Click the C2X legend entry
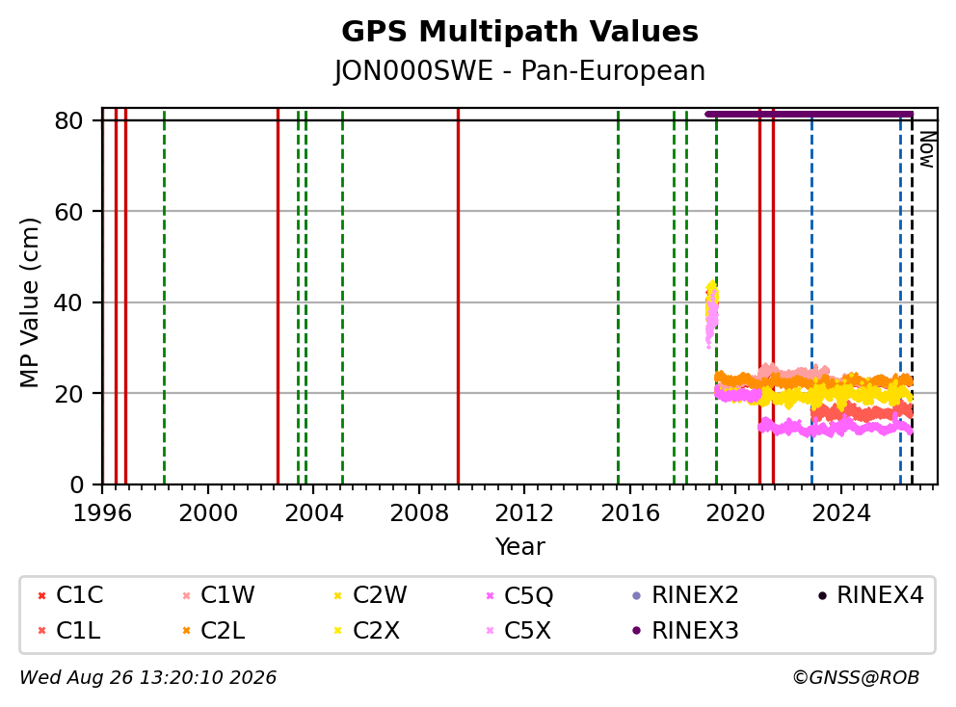The height and width of the screenshot is (707, 956). (x=366, y=631)
